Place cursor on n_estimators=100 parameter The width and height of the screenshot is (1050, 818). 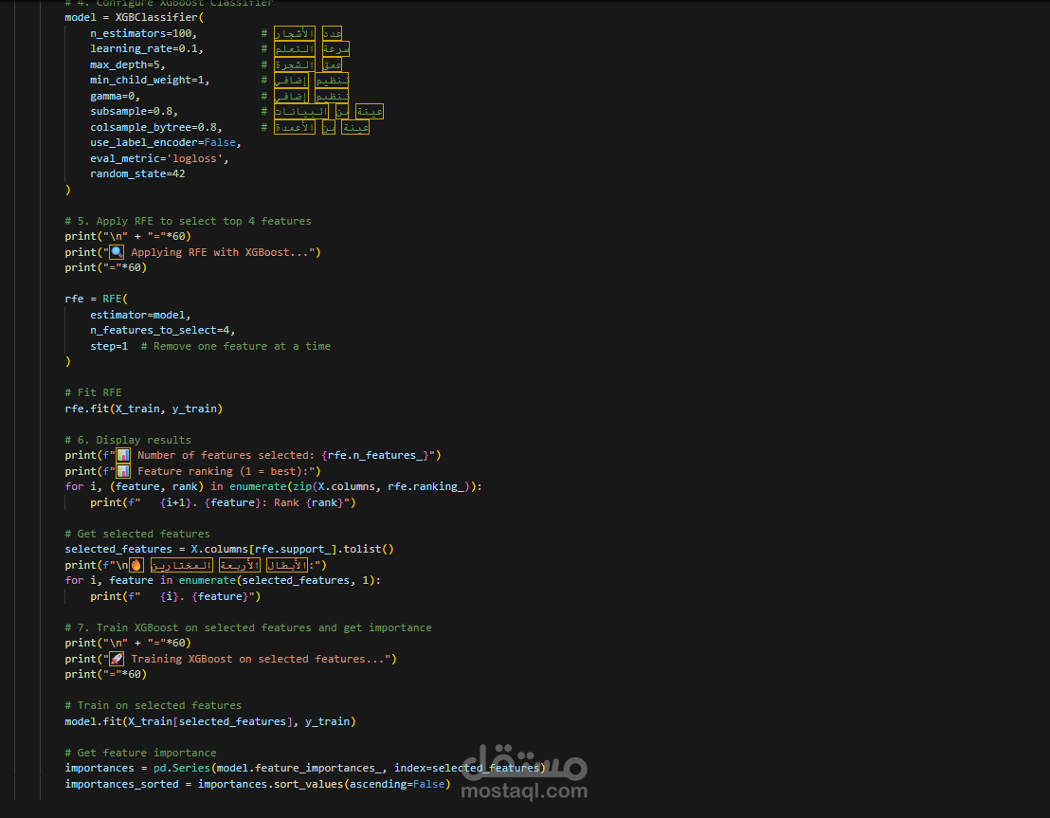[x=143, y=33]
